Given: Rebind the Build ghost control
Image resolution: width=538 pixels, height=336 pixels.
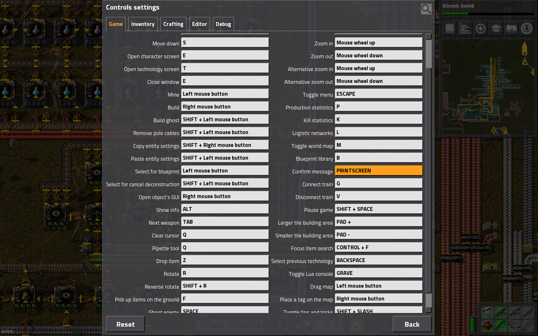Looking at the screenshot, I should (225, 119).
